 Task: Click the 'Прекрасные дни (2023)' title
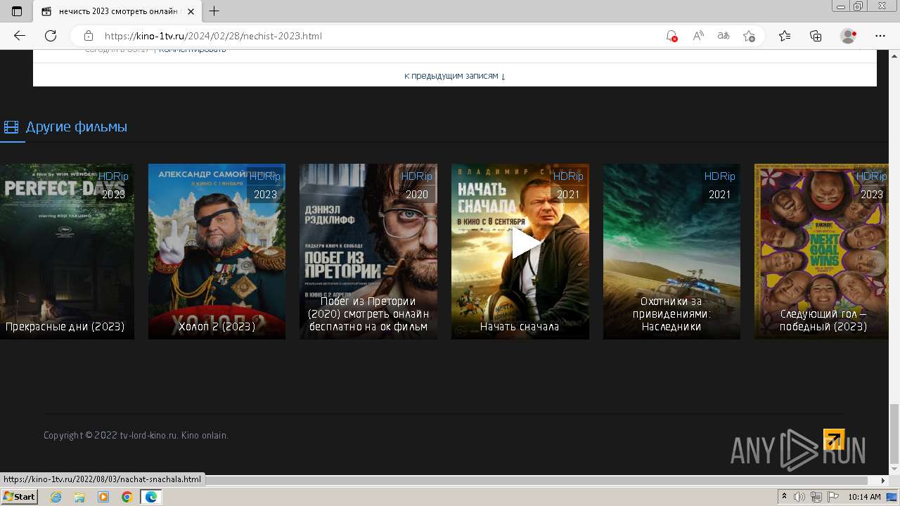[x=65, y=327]
